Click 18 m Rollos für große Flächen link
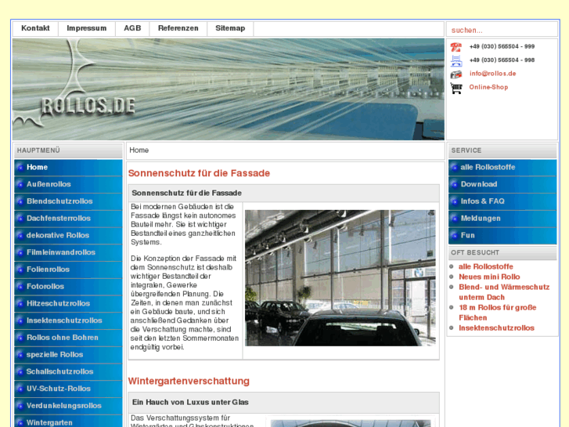This screenshot has width=569, height=427. [x=498, y=313]
